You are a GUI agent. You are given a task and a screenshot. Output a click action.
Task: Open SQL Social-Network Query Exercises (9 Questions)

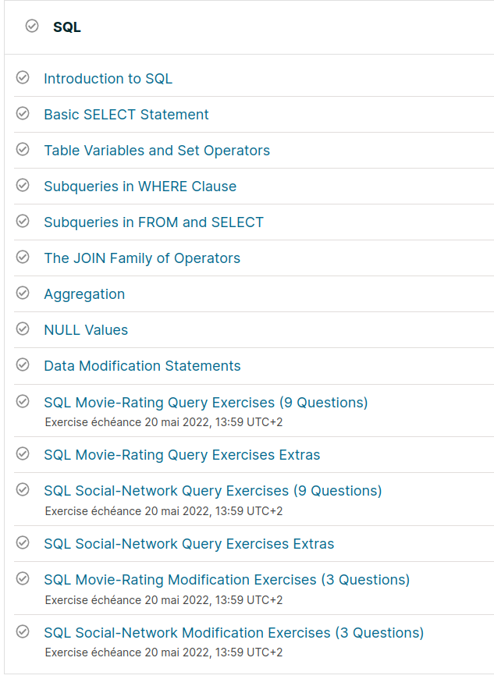point(212,491)
